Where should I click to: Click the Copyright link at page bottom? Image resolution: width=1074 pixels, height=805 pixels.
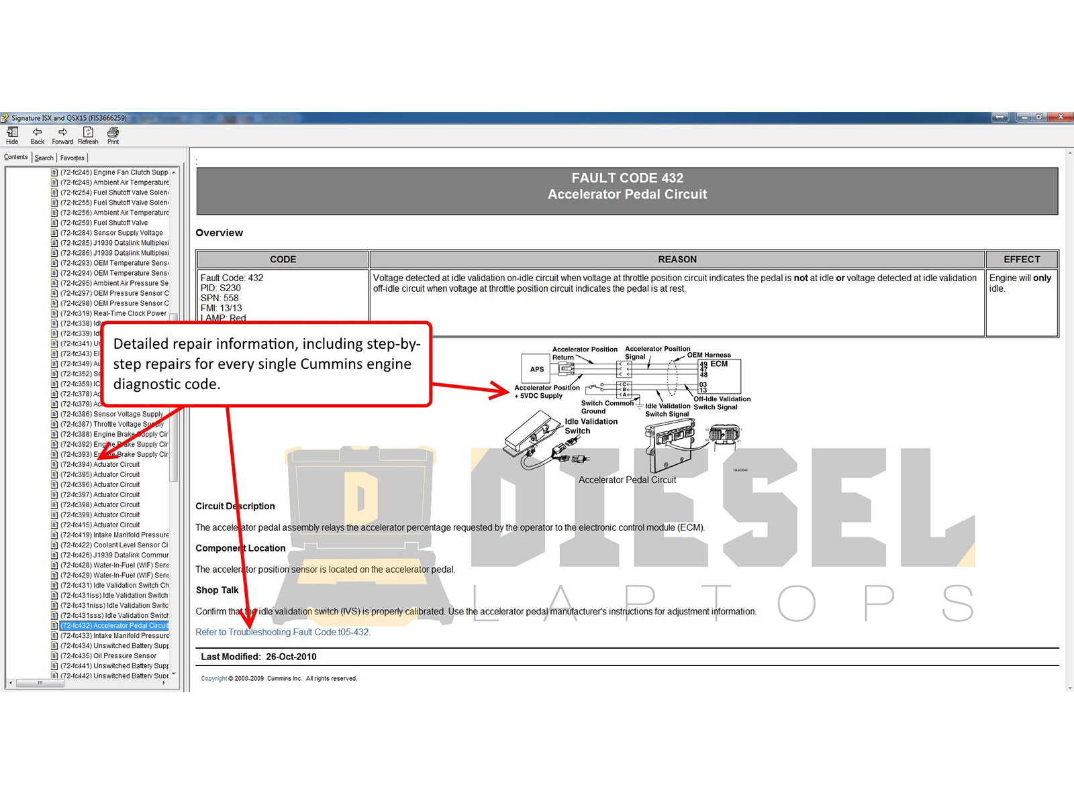click(x=213, y=678)
